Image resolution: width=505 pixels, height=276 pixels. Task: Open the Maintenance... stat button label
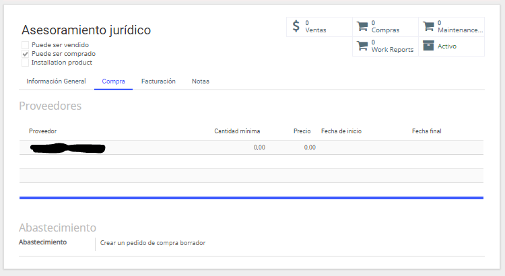(x=461, y=30)
